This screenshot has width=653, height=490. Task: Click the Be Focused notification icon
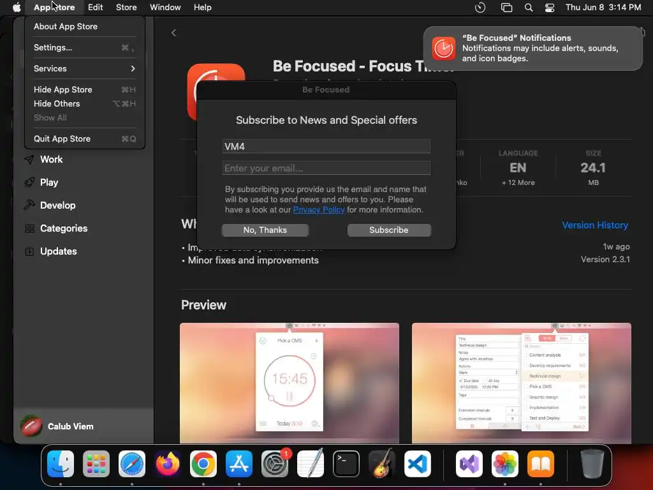[444, 48]
